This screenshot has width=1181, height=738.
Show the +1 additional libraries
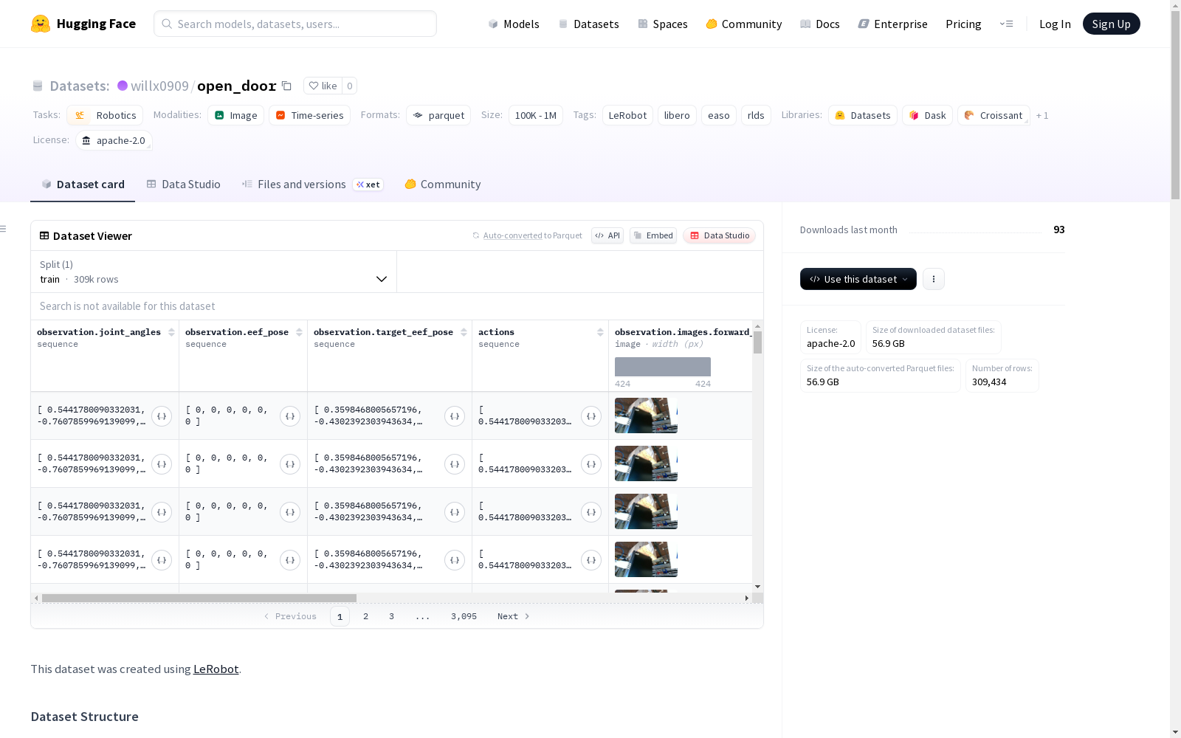tap(1042, 115)
